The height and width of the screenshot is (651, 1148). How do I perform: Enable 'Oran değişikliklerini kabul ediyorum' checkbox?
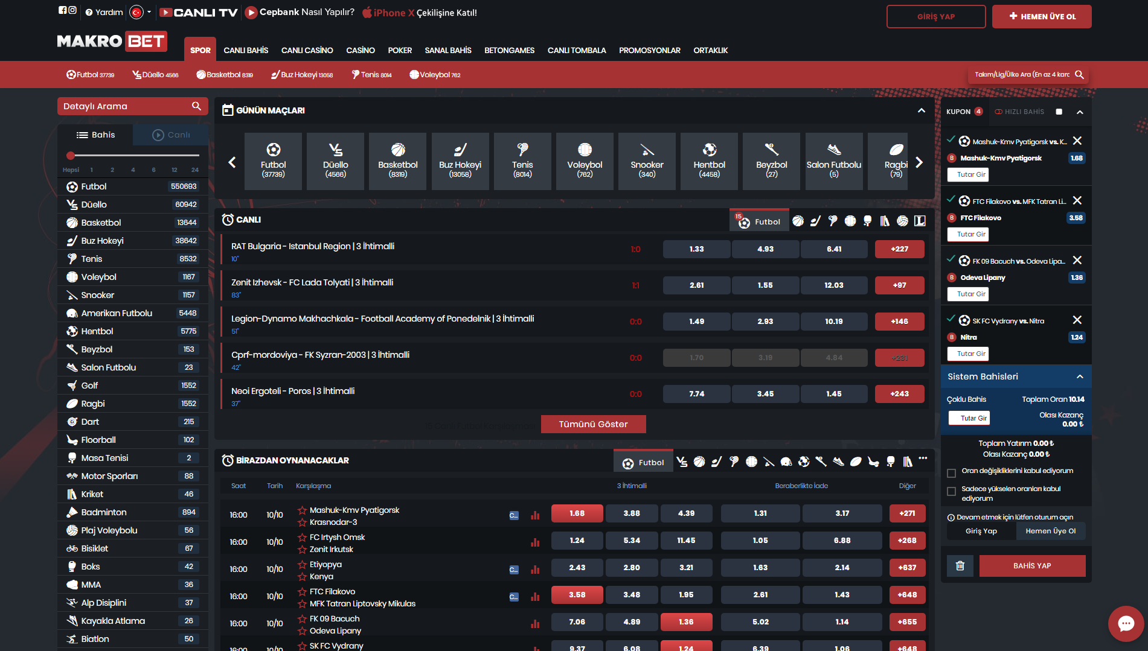point(951,473)
